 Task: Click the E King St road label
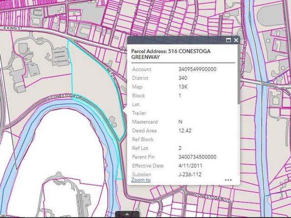point(13,28)
